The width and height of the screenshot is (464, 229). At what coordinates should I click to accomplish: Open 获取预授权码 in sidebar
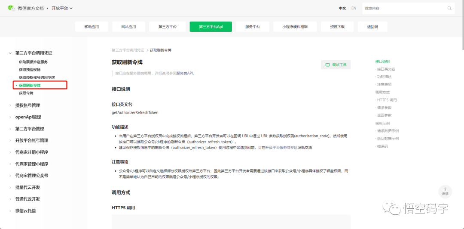[30, 70]
